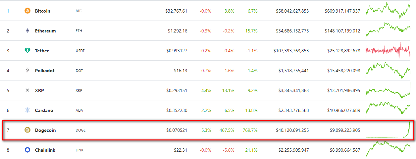Screen dimensions: 416x159
Task: Click Dogecoin rank number 7
Action: [x=8, y=130]
